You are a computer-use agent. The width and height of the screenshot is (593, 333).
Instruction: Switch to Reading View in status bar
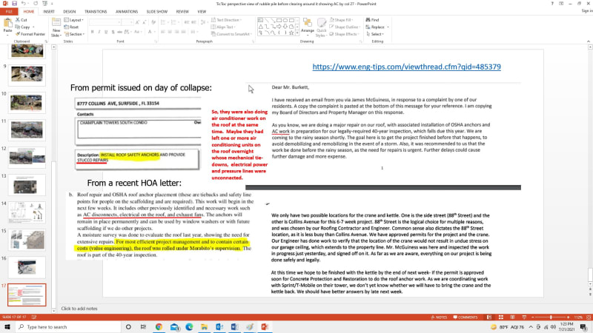point(512,317)
